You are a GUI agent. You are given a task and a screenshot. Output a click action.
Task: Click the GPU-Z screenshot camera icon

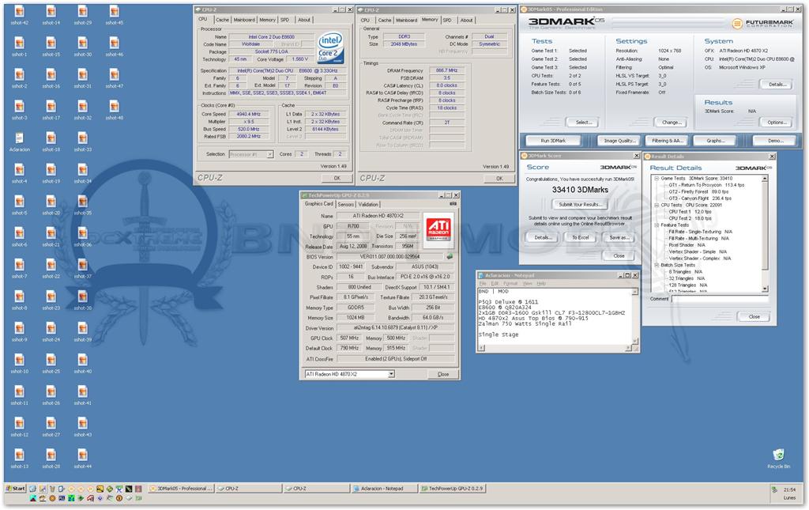(453, 204)
